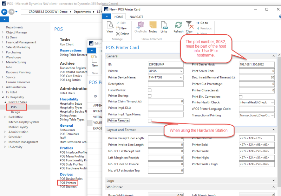Open Notes in Show Attached group
Viewport: 281px width, 196px height.
153,27
